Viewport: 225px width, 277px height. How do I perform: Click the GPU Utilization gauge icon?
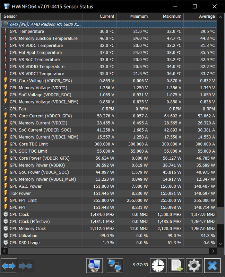(x=6, y=235)
